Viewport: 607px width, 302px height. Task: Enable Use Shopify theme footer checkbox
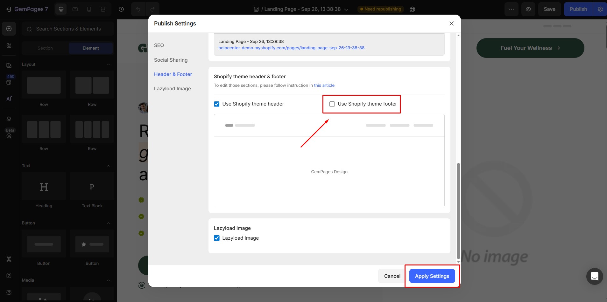pos(332,104)
